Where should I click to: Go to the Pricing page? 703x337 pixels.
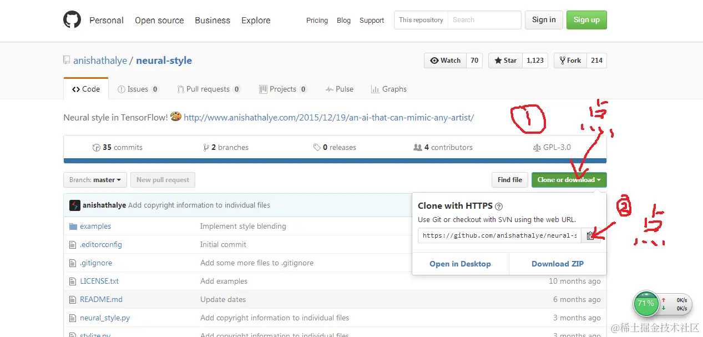tap(317, 20)
